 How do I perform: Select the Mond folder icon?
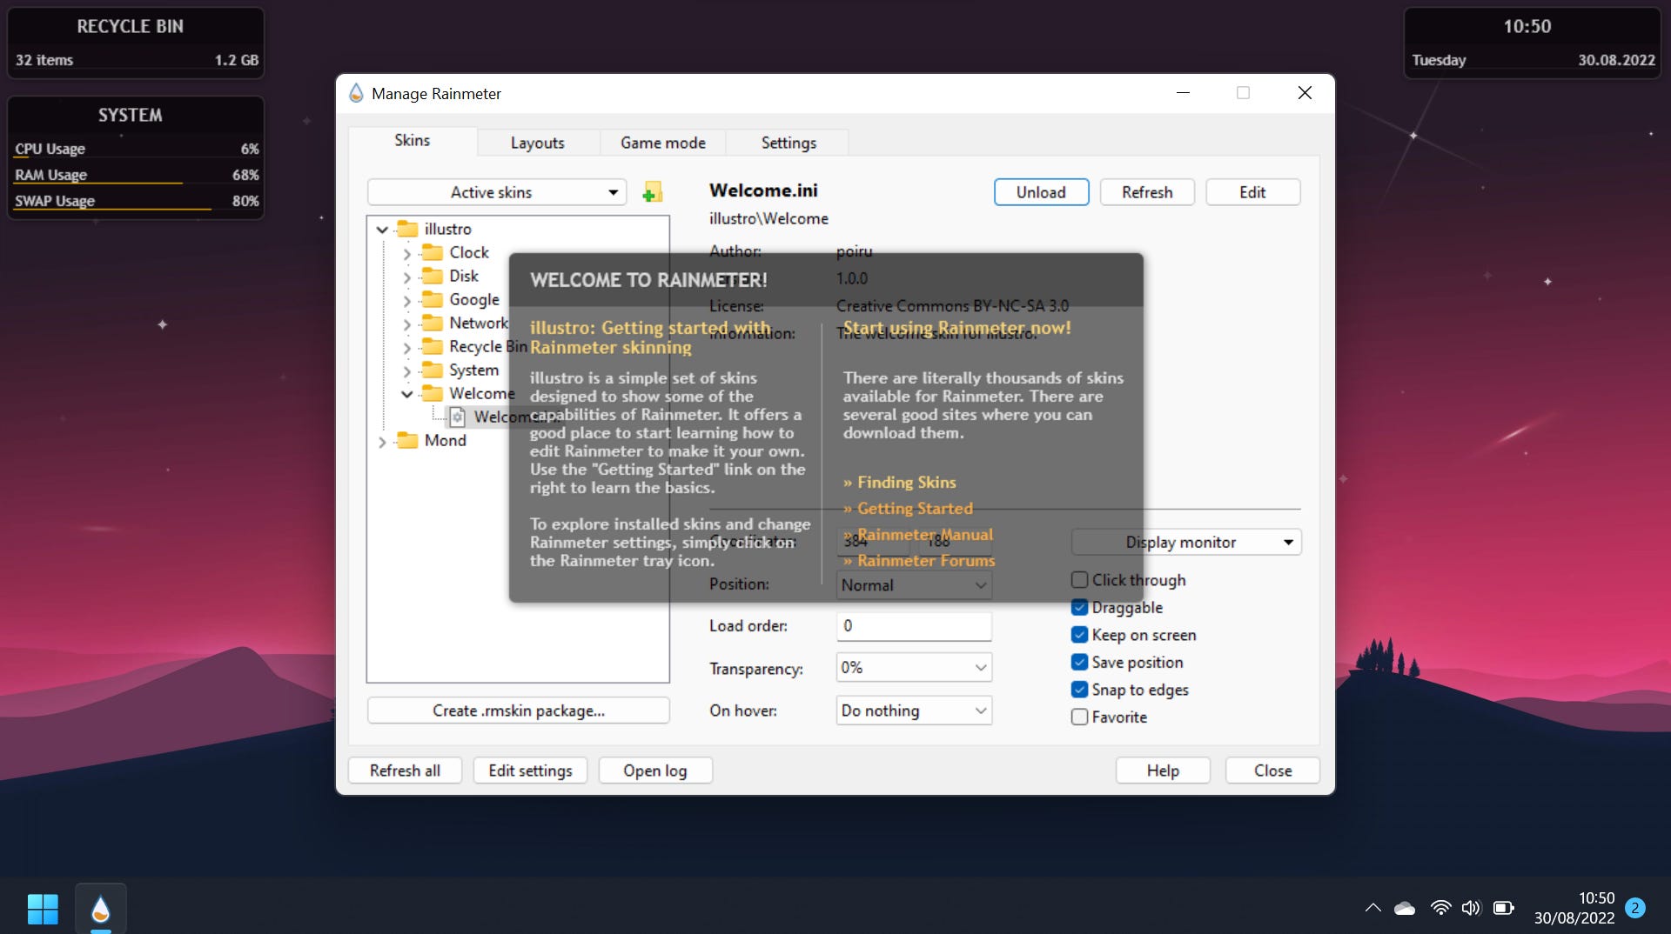(x=407, y=440)
